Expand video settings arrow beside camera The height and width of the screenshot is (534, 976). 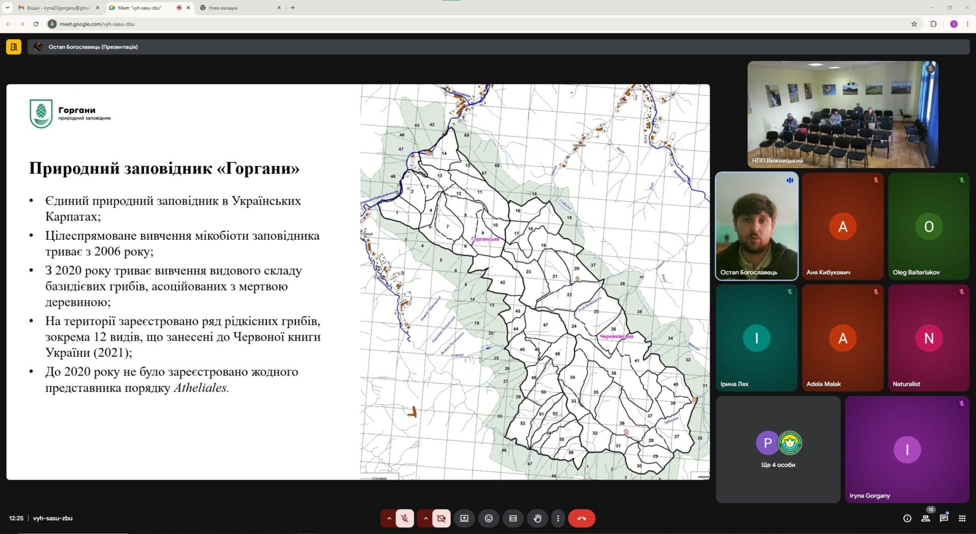(425, 518)
